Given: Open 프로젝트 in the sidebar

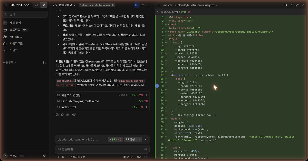Looking at the screenshot, I should pos(15,30).
